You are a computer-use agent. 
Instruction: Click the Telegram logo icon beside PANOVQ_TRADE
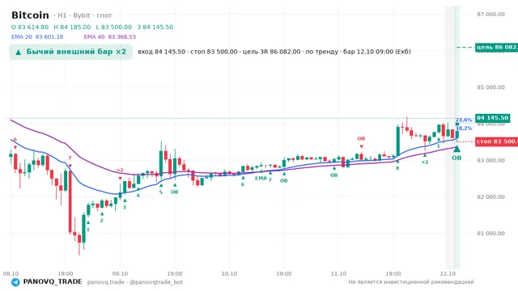[x=15, y=282]
